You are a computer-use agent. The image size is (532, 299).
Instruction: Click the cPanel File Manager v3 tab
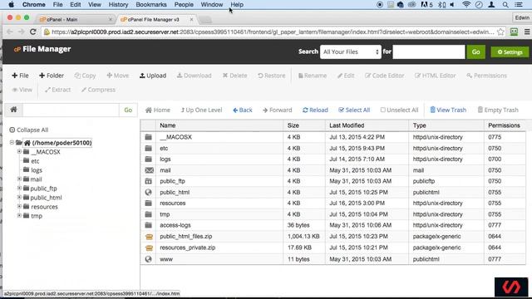156,19
